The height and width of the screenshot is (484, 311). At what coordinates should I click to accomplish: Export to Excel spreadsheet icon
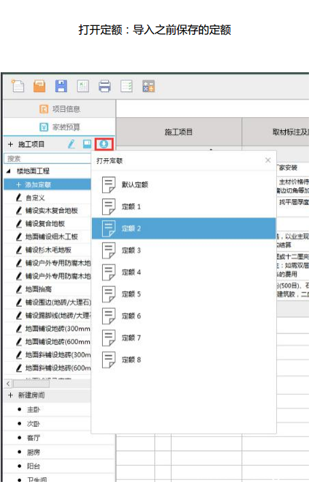coord(82,86)
